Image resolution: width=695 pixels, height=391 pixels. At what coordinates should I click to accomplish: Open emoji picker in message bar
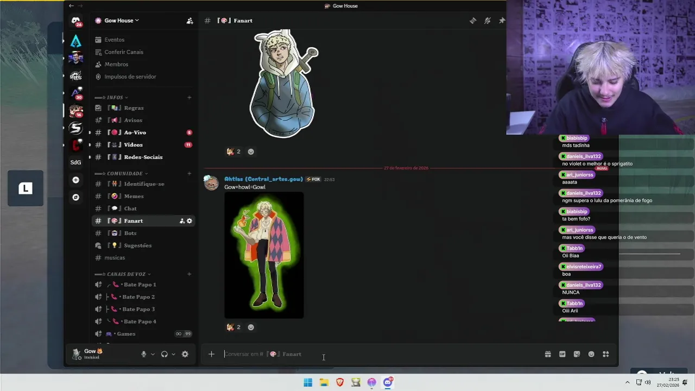pos(591,354)
